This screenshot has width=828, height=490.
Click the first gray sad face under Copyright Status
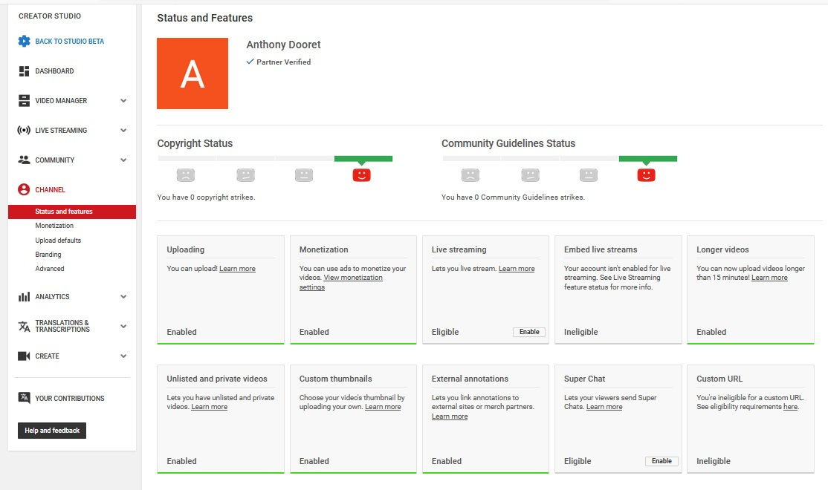[x=185, y=174]
